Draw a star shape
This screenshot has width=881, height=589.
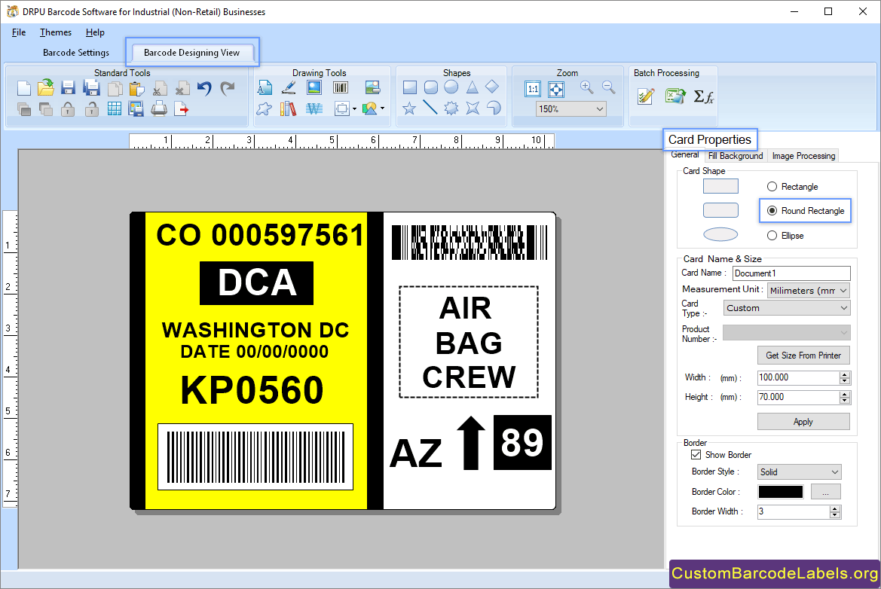[409, 108]
